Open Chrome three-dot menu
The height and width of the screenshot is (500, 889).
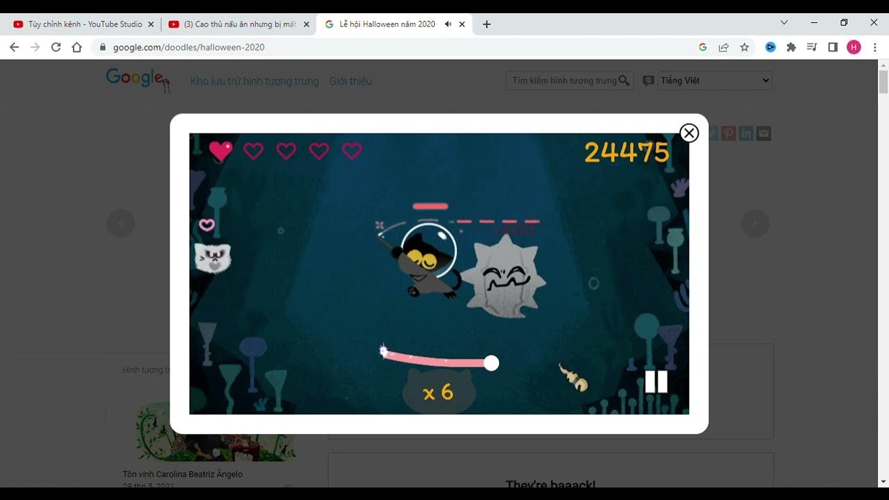point(874,47)
